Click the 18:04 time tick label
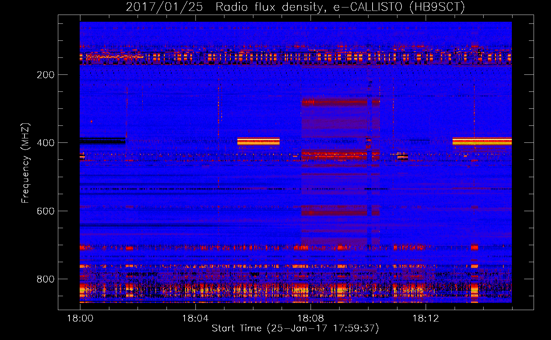The height and width of the screenshot is (340, 551). point(195,319)
